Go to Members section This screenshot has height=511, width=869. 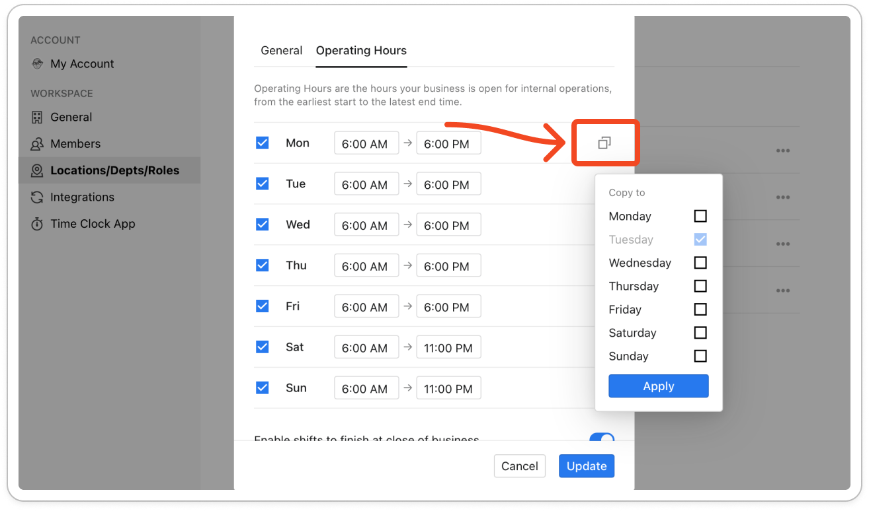pyautogui.click(x=75, y=144)
